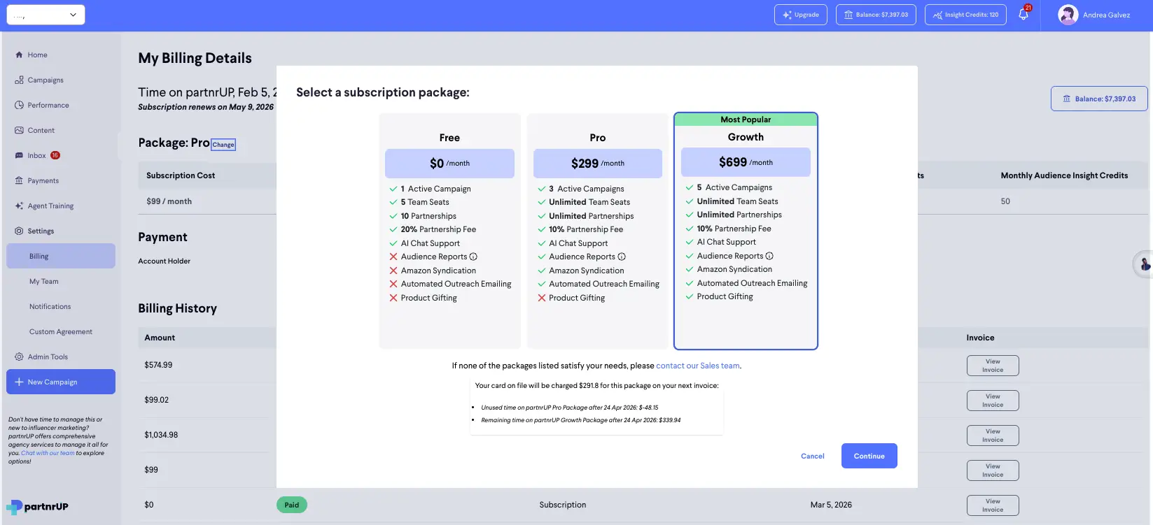Open Notifications settings page
The image size is (1153, 525).
pyautogui.click(x=50, y=306)
